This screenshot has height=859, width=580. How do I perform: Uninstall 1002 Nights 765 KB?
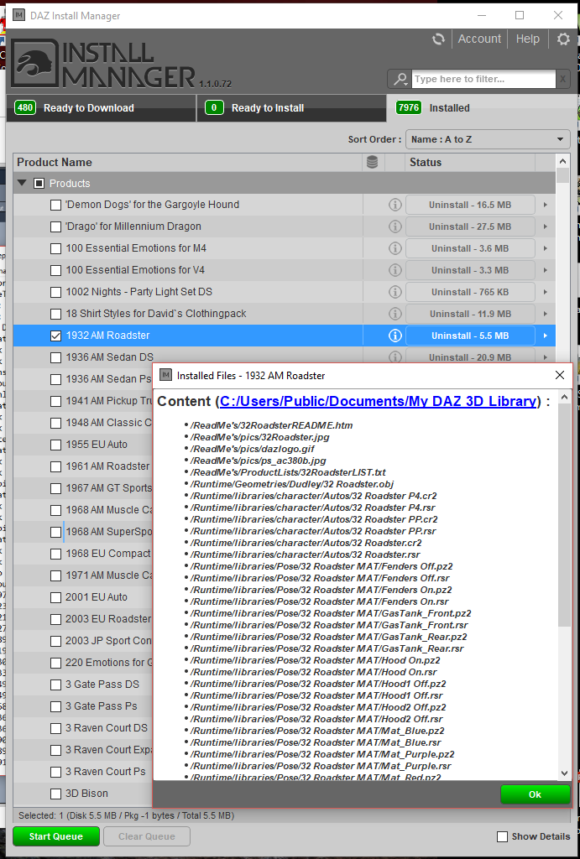(x=470, y=292)
